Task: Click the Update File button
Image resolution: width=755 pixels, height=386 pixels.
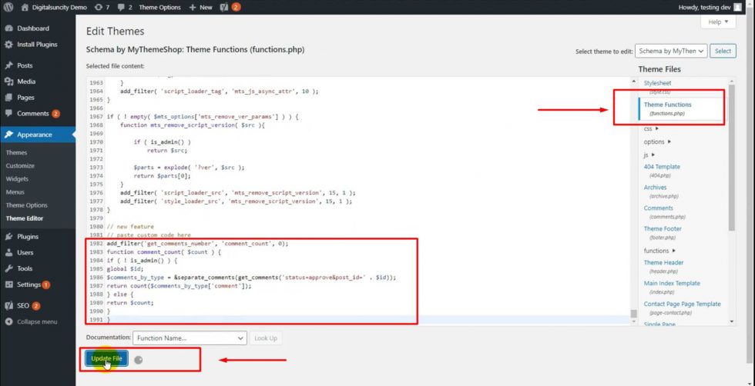Action: point(106,358)
